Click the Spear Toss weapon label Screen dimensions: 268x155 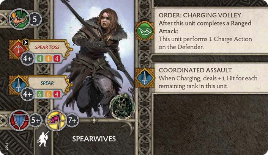point(47,47)
